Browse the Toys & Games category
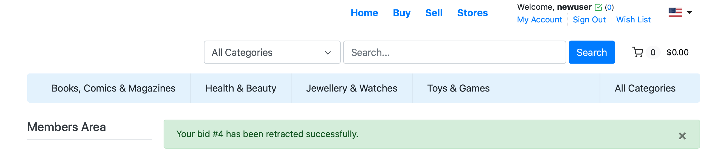 pyautogui.click(x=458, y=88)
